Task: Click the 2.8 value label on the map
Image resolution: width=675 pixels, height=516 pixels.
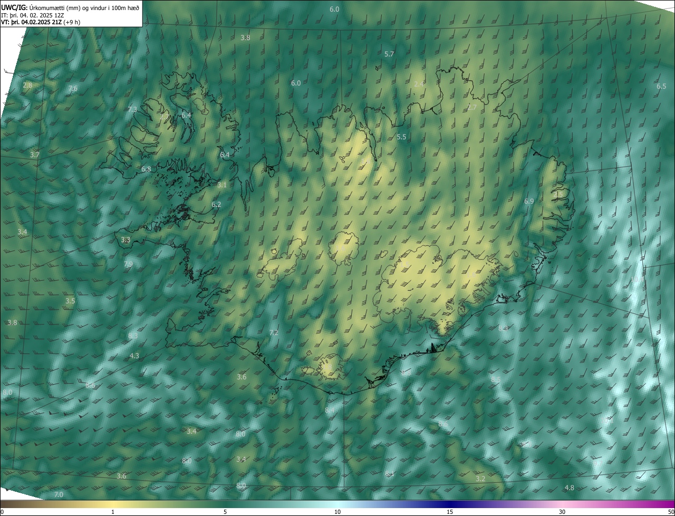Action: 27,85
